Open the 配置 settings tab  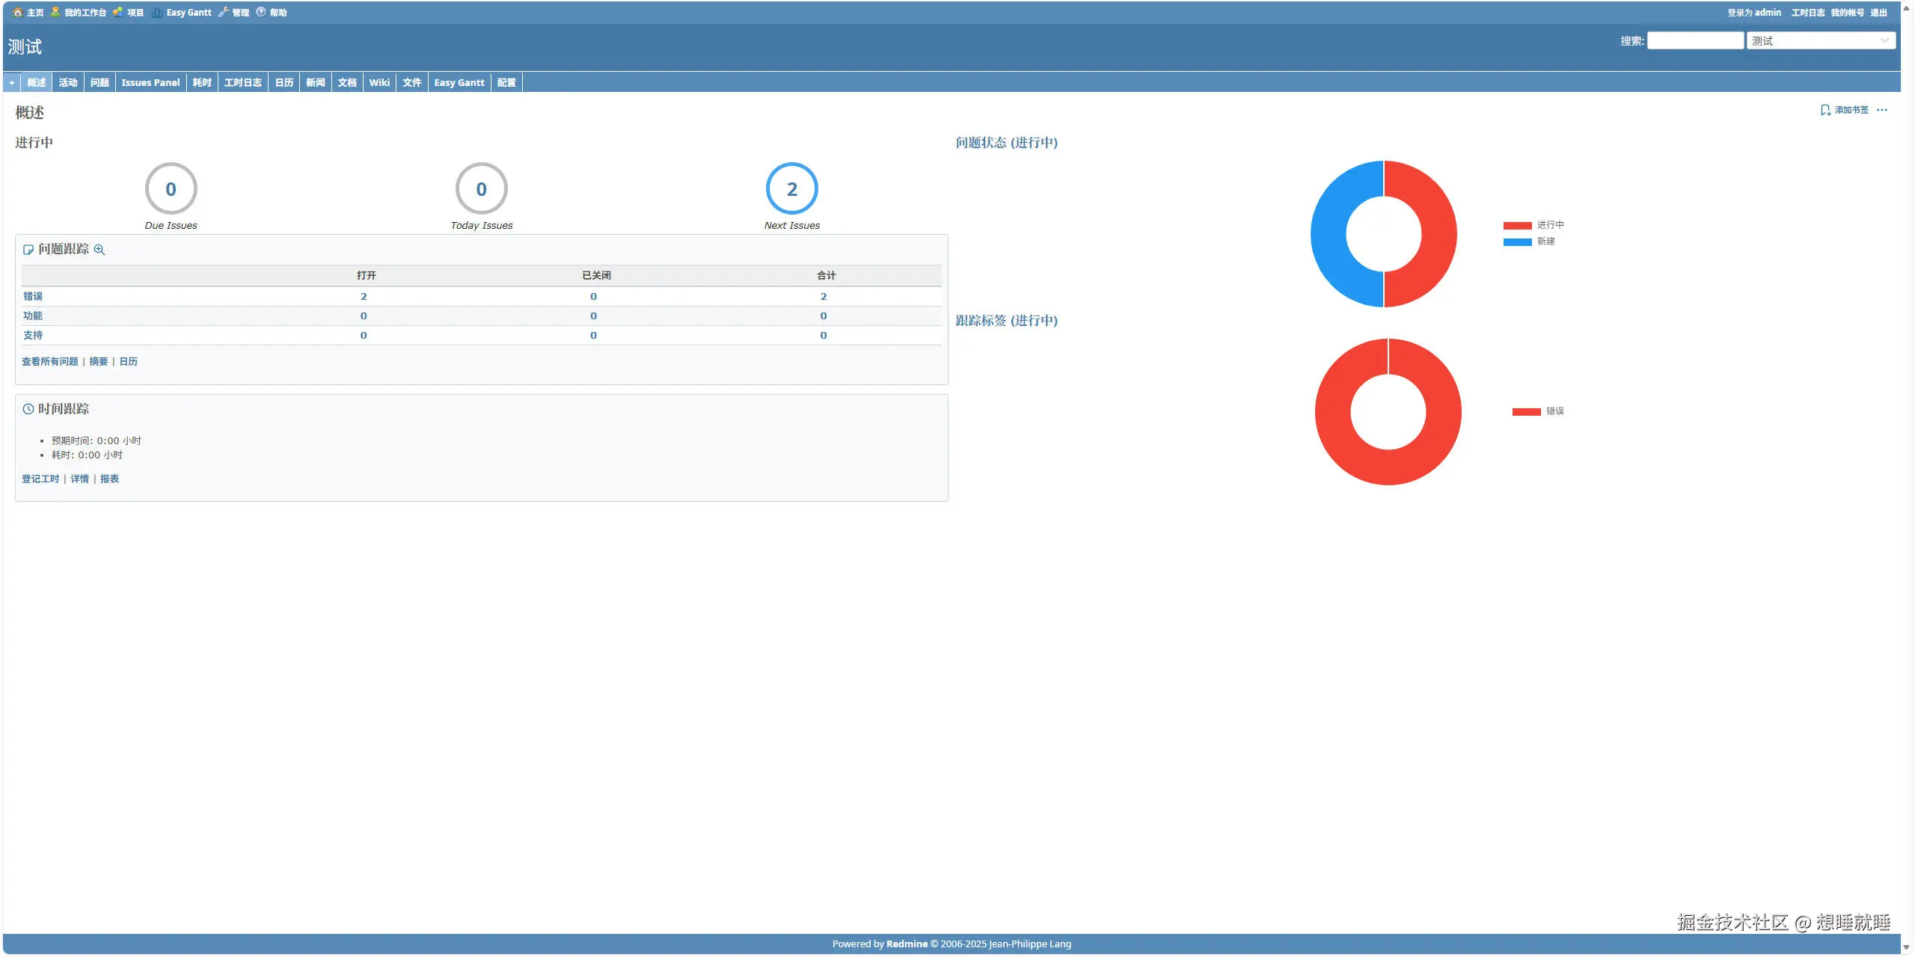tap(506, 82)
